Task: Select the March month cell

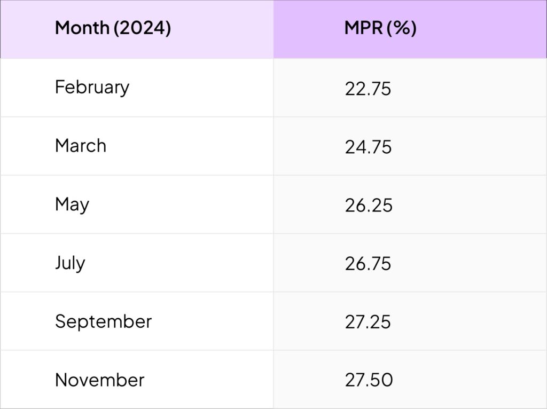Action: [x=81, y=146]
